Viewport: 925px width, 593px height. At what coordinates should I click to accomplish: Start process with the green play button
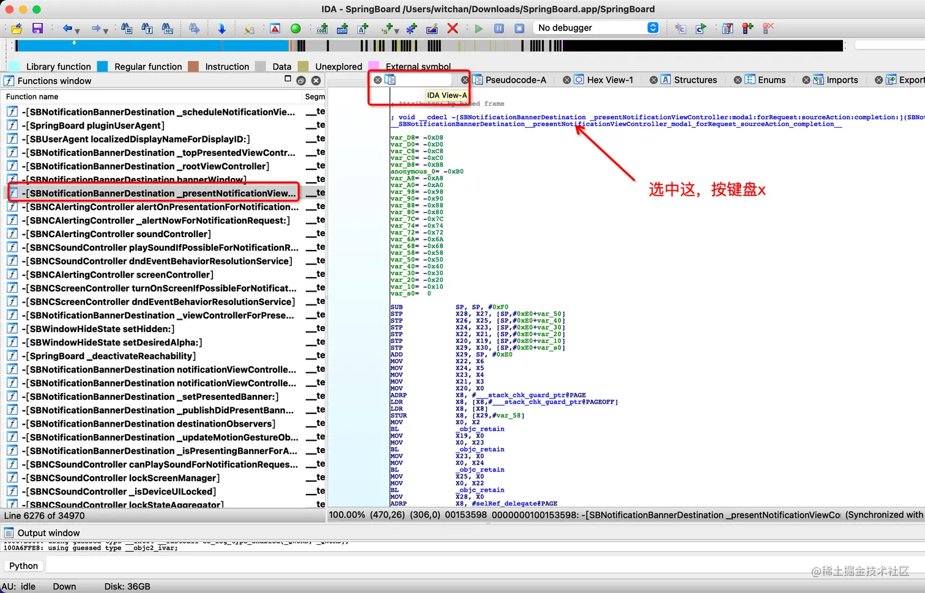pos(478,28)
